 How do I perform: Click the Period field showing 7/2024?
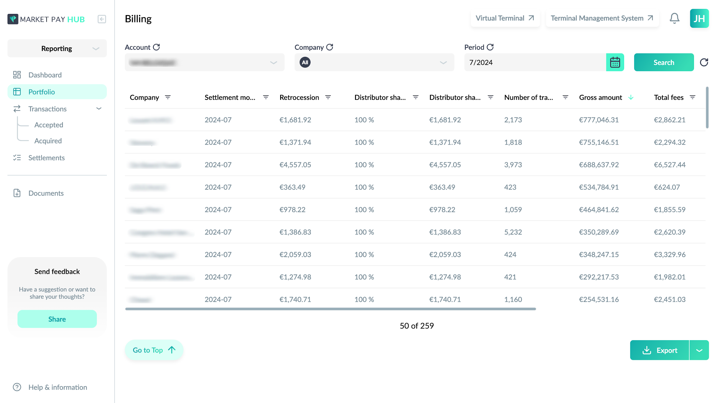click(x=535, y=62)
